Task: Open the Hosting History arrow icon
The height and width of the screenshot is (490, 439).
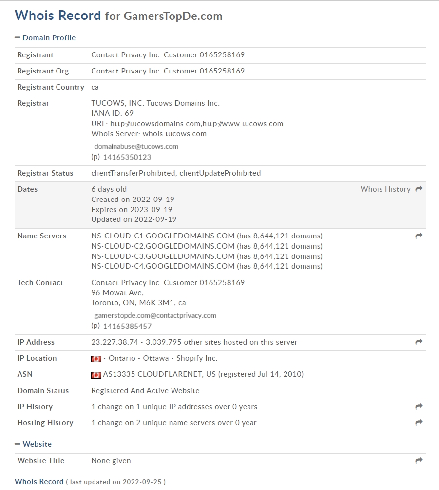Action: pos(419,422)
